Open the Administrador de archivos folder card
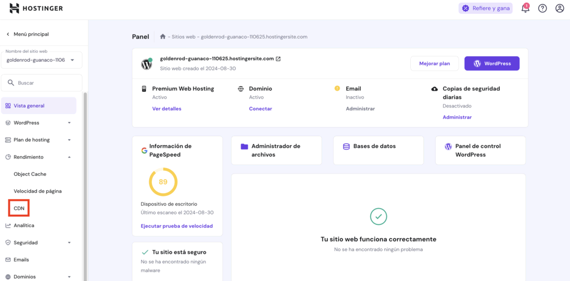Viewport: 570px width, 281px height. point(276,150)
